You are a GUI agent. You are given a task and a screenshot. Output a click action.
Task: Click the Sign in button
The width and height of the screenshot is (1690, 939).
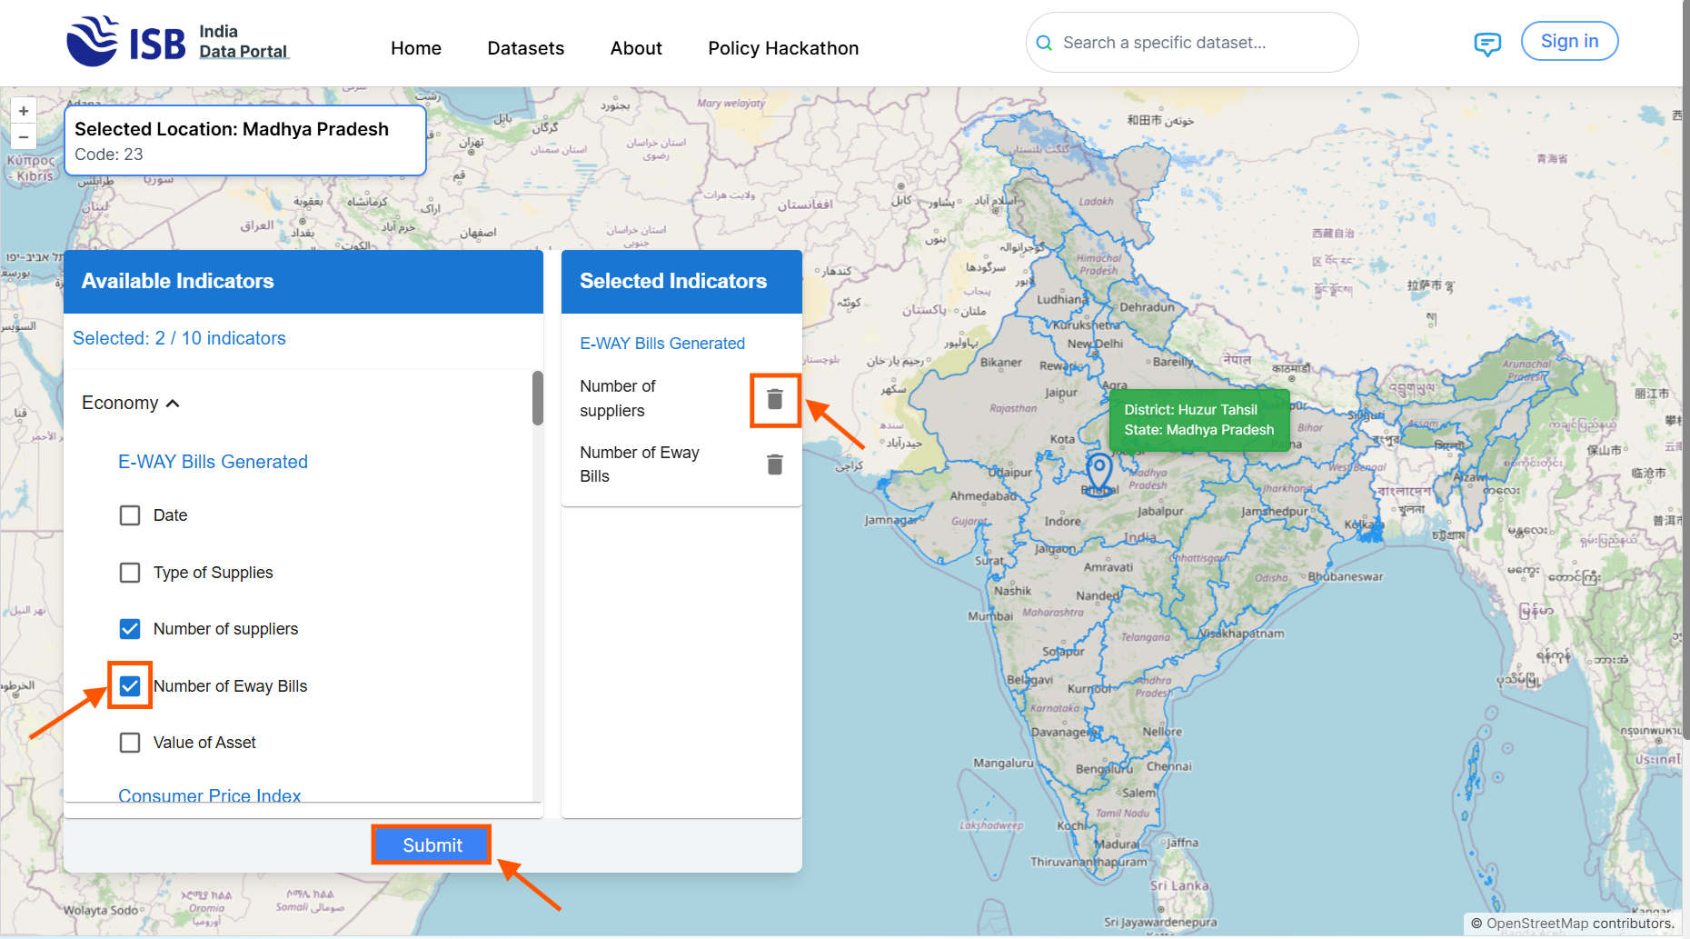pyautogui.click(x=1568, y=42)
